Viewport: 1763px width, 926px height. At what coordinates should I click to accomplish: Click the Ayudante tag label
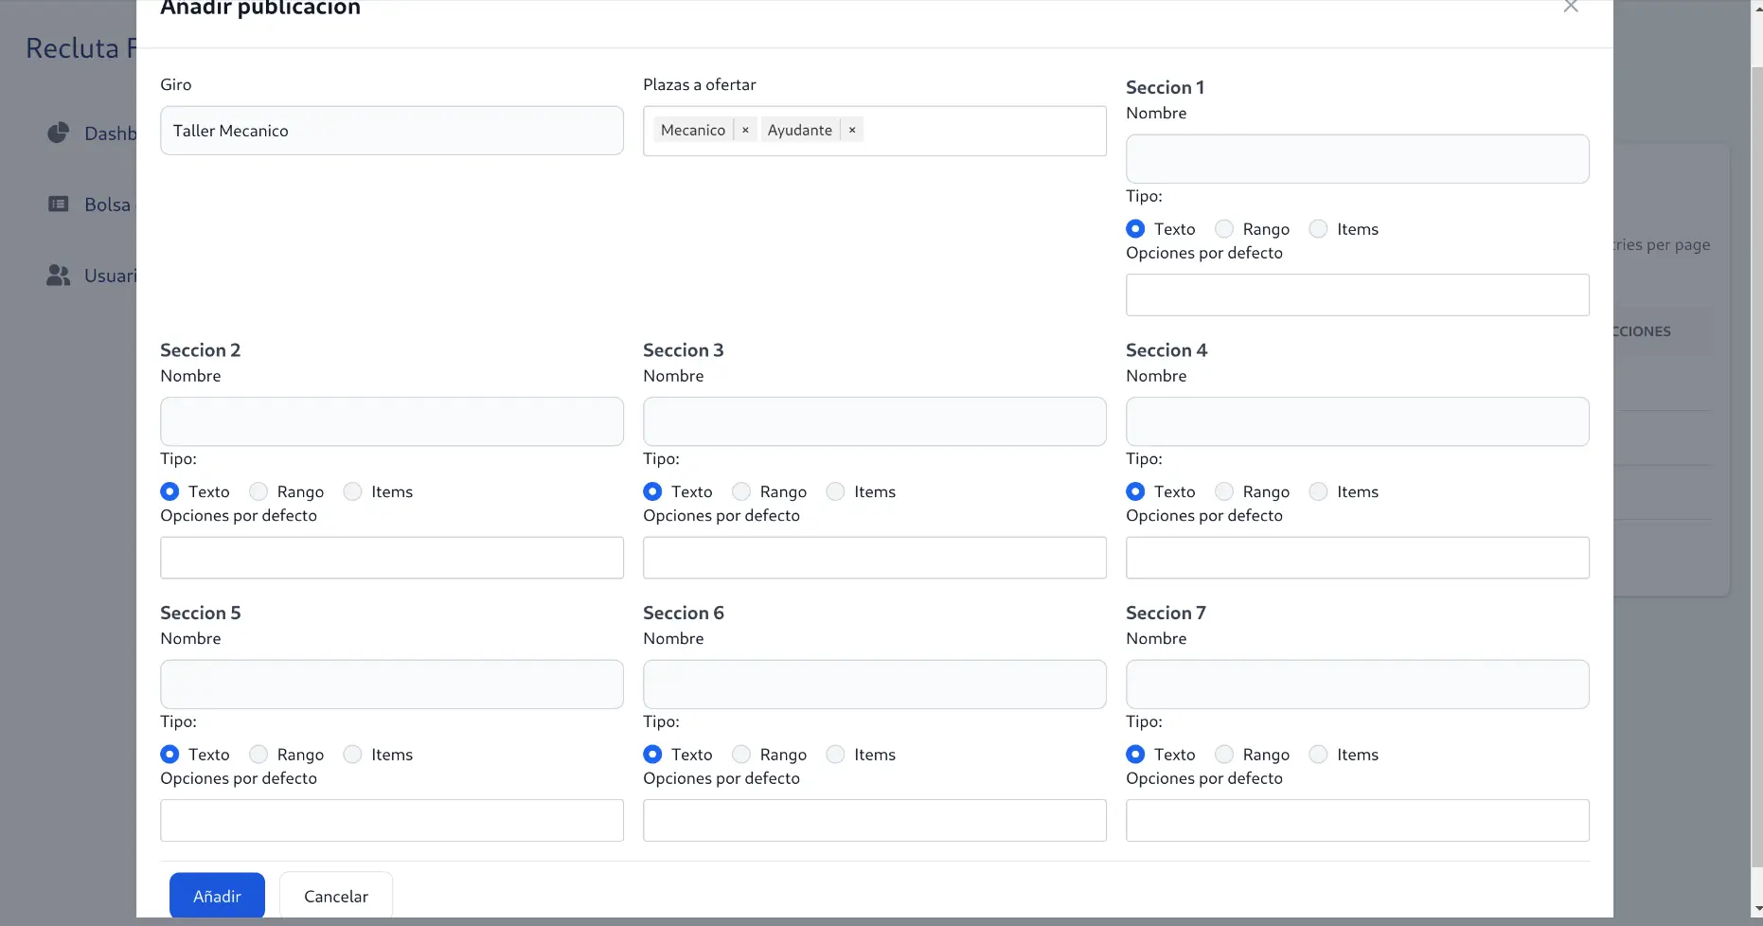click(x=800, y=131)
